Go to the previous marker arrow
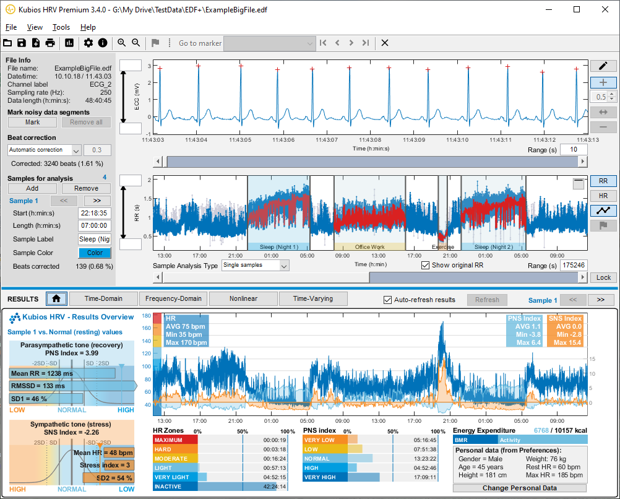 pos(337,43)
